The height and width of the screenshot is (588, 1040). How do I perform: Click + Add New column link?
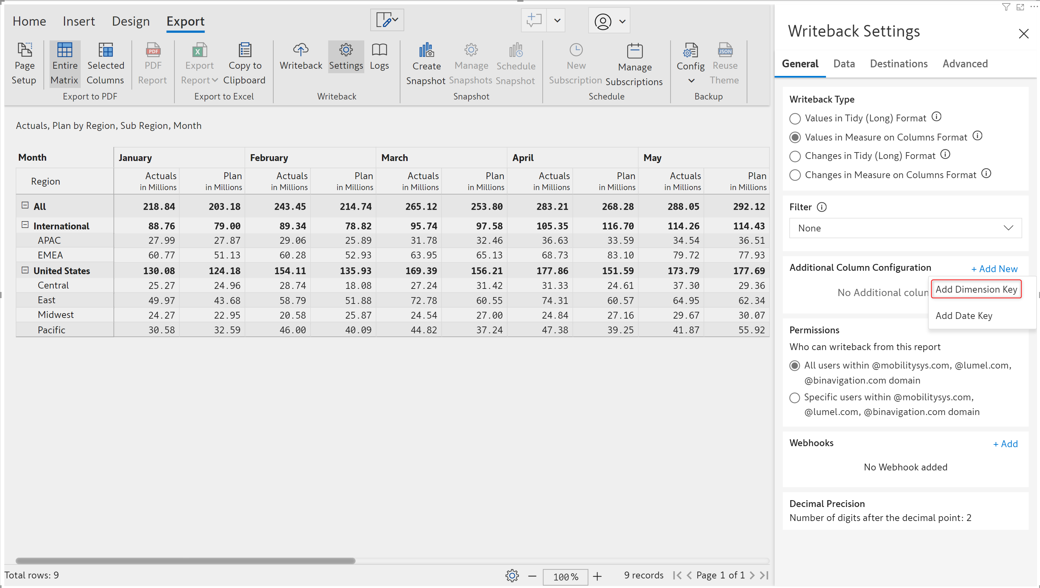tap(994, 269)
